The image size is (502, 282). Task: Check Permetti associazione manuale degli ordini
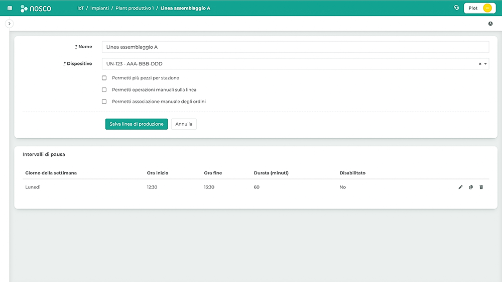coord(104,102)
